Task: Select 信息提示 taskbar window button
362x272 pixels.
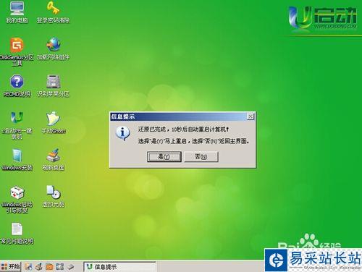Action: (x=120, y=267)
